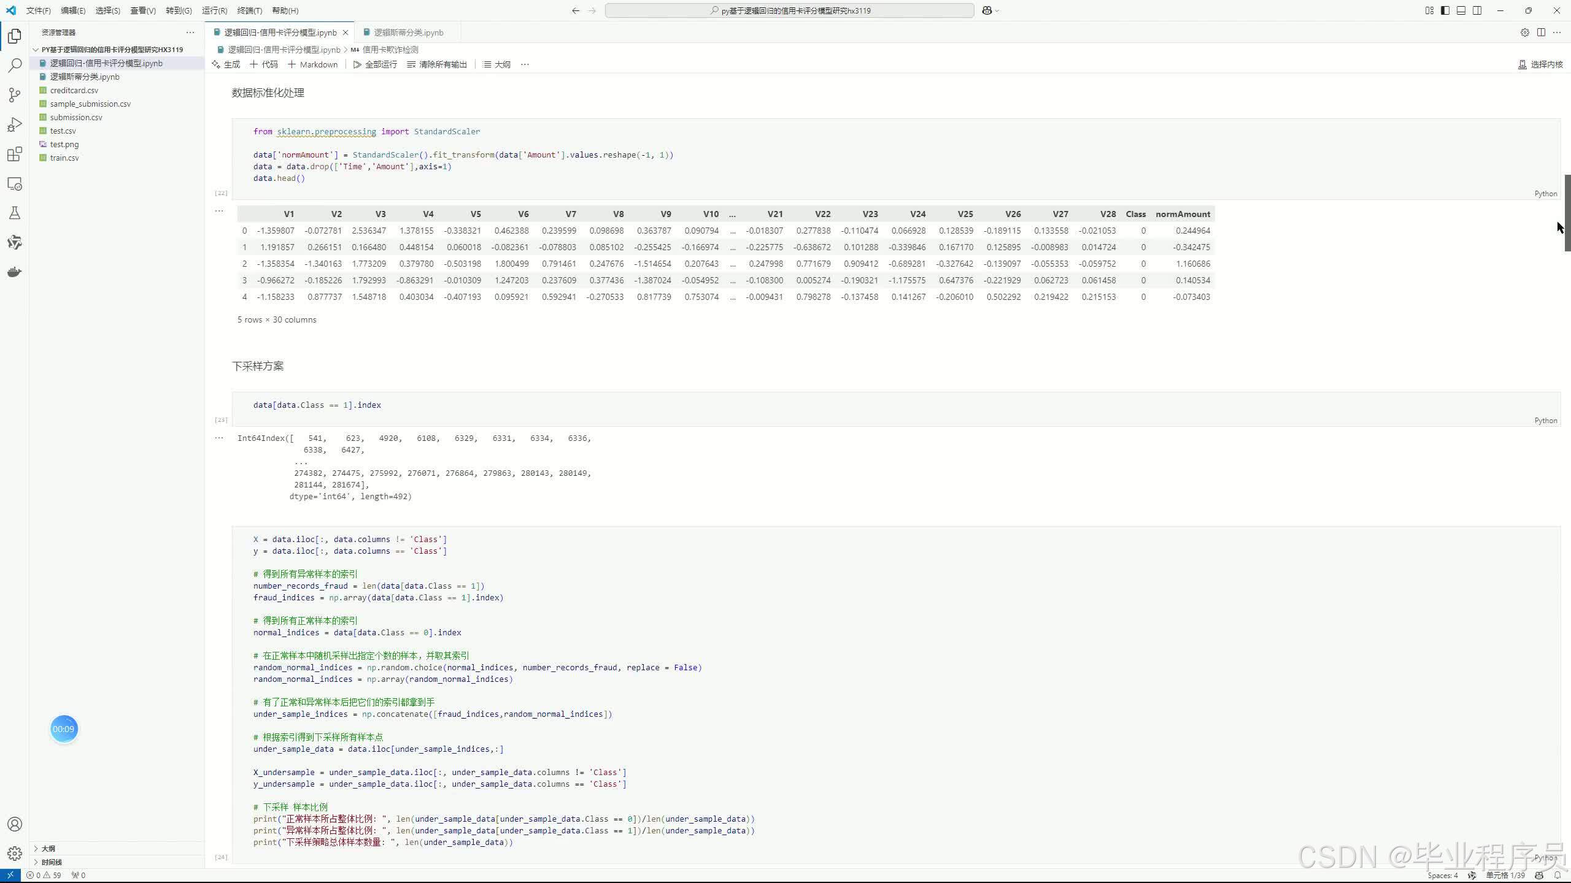Open the Docker view icon
1571x883 pixels.
15,272
